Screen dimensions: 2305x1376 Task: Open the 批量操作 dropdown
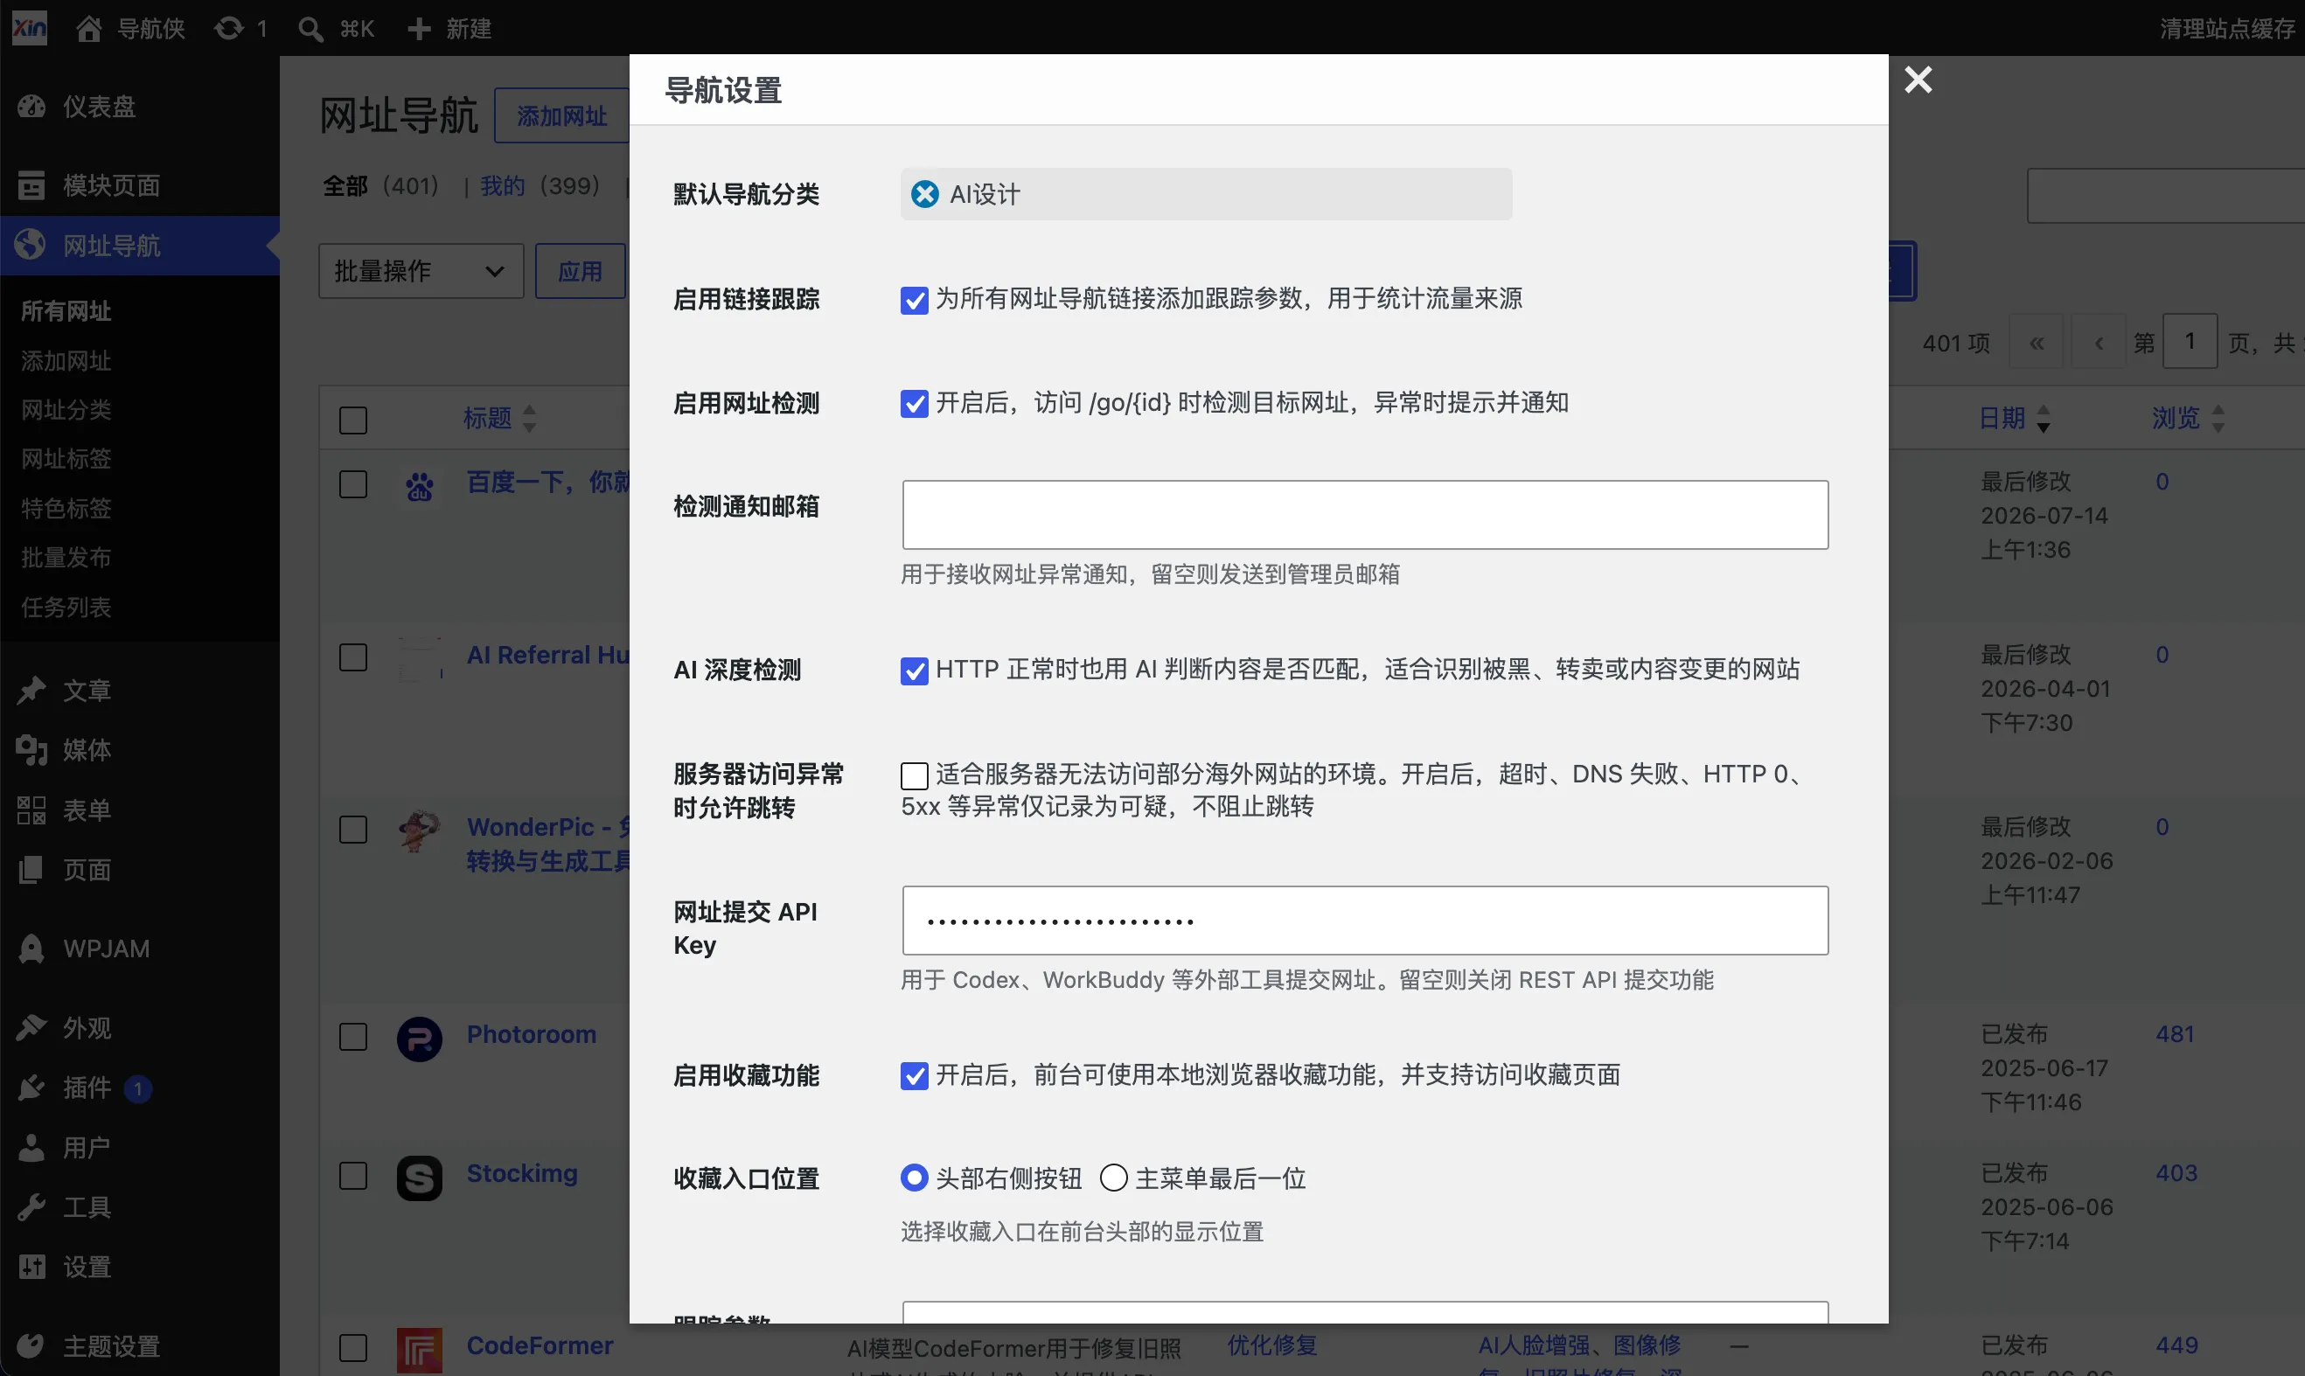(x=421, y=271)
